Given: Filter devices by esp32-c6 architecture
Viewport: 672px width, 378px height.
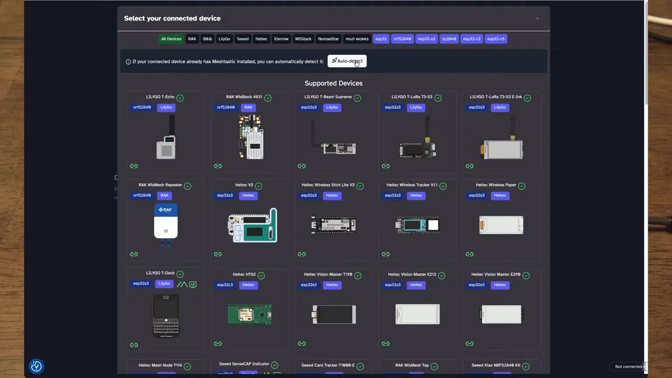Looking at the screenshot, I should tap(496, 39).
